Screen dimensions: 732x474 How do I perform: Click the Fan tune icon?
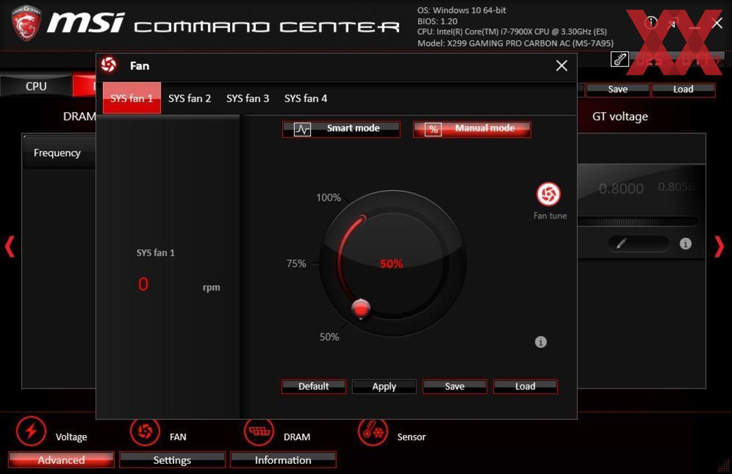[548, 195]
